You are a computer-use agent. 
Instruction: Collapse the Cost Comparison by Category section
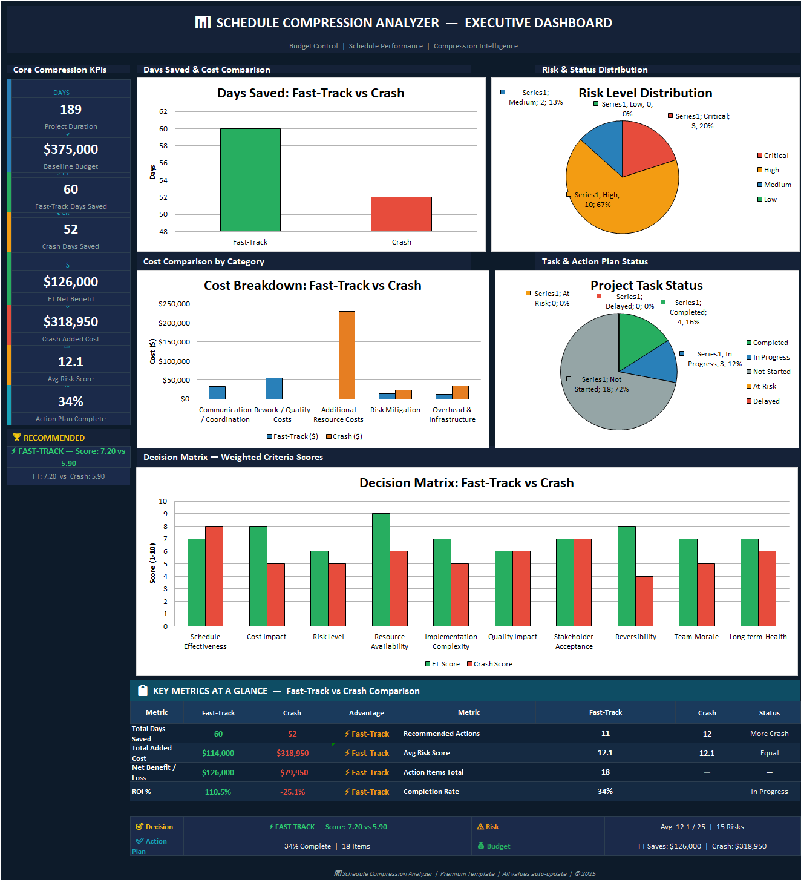click(x=203, y=261)
